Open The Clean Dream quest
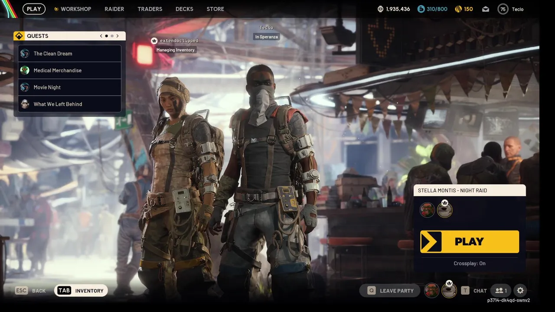The width and height of the screenshot is (555, 312). (70, 53)
